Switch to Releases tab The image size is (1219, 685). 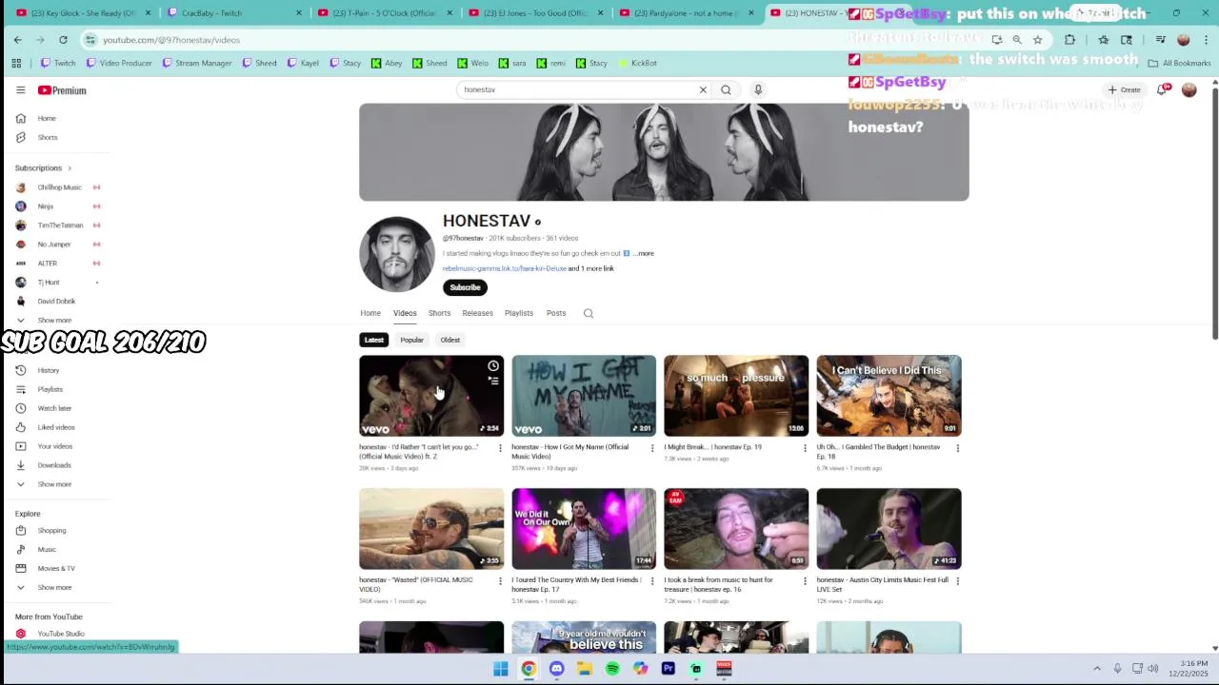[477, 313]
